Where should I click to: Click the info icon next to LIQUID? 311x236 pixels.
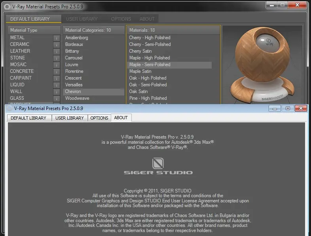[x=57, y=85]
